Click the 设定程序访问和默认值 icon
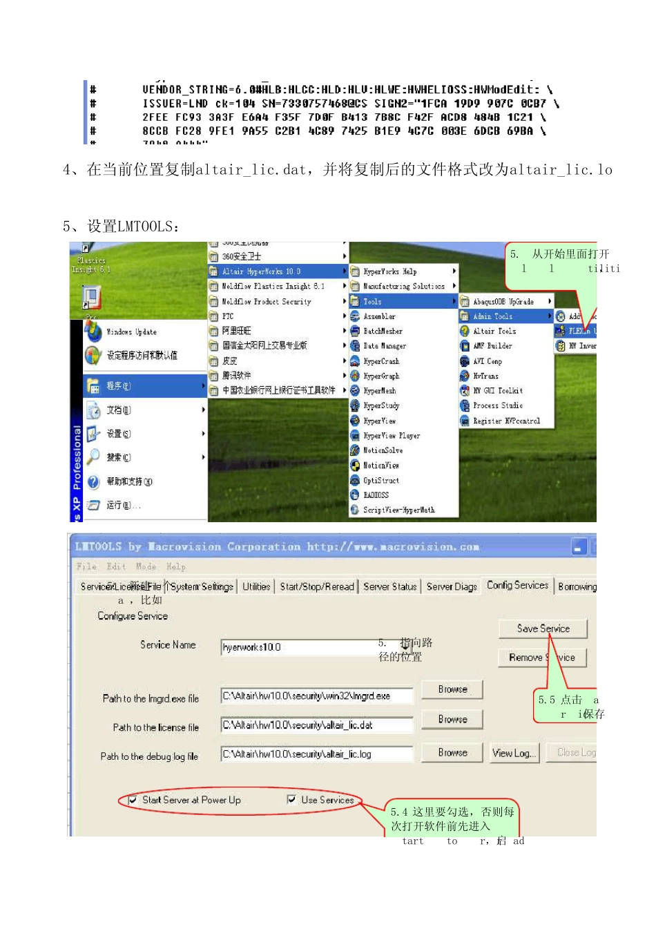 tap(93, 355)
